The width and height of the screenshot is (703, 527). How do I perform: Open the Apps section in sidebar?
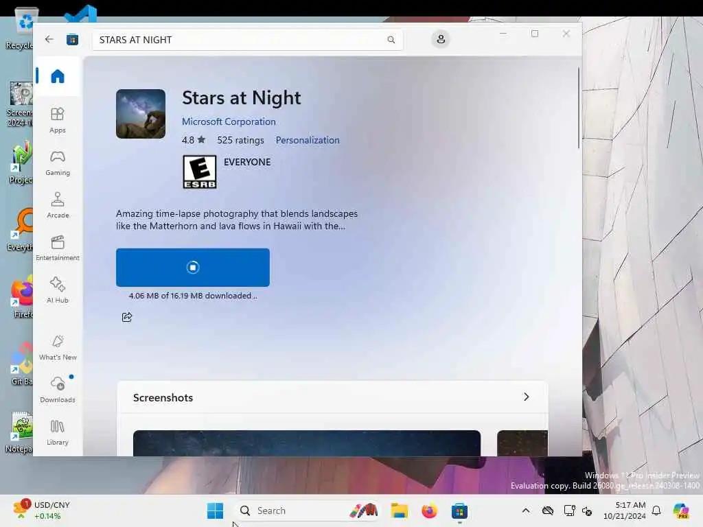58,120
